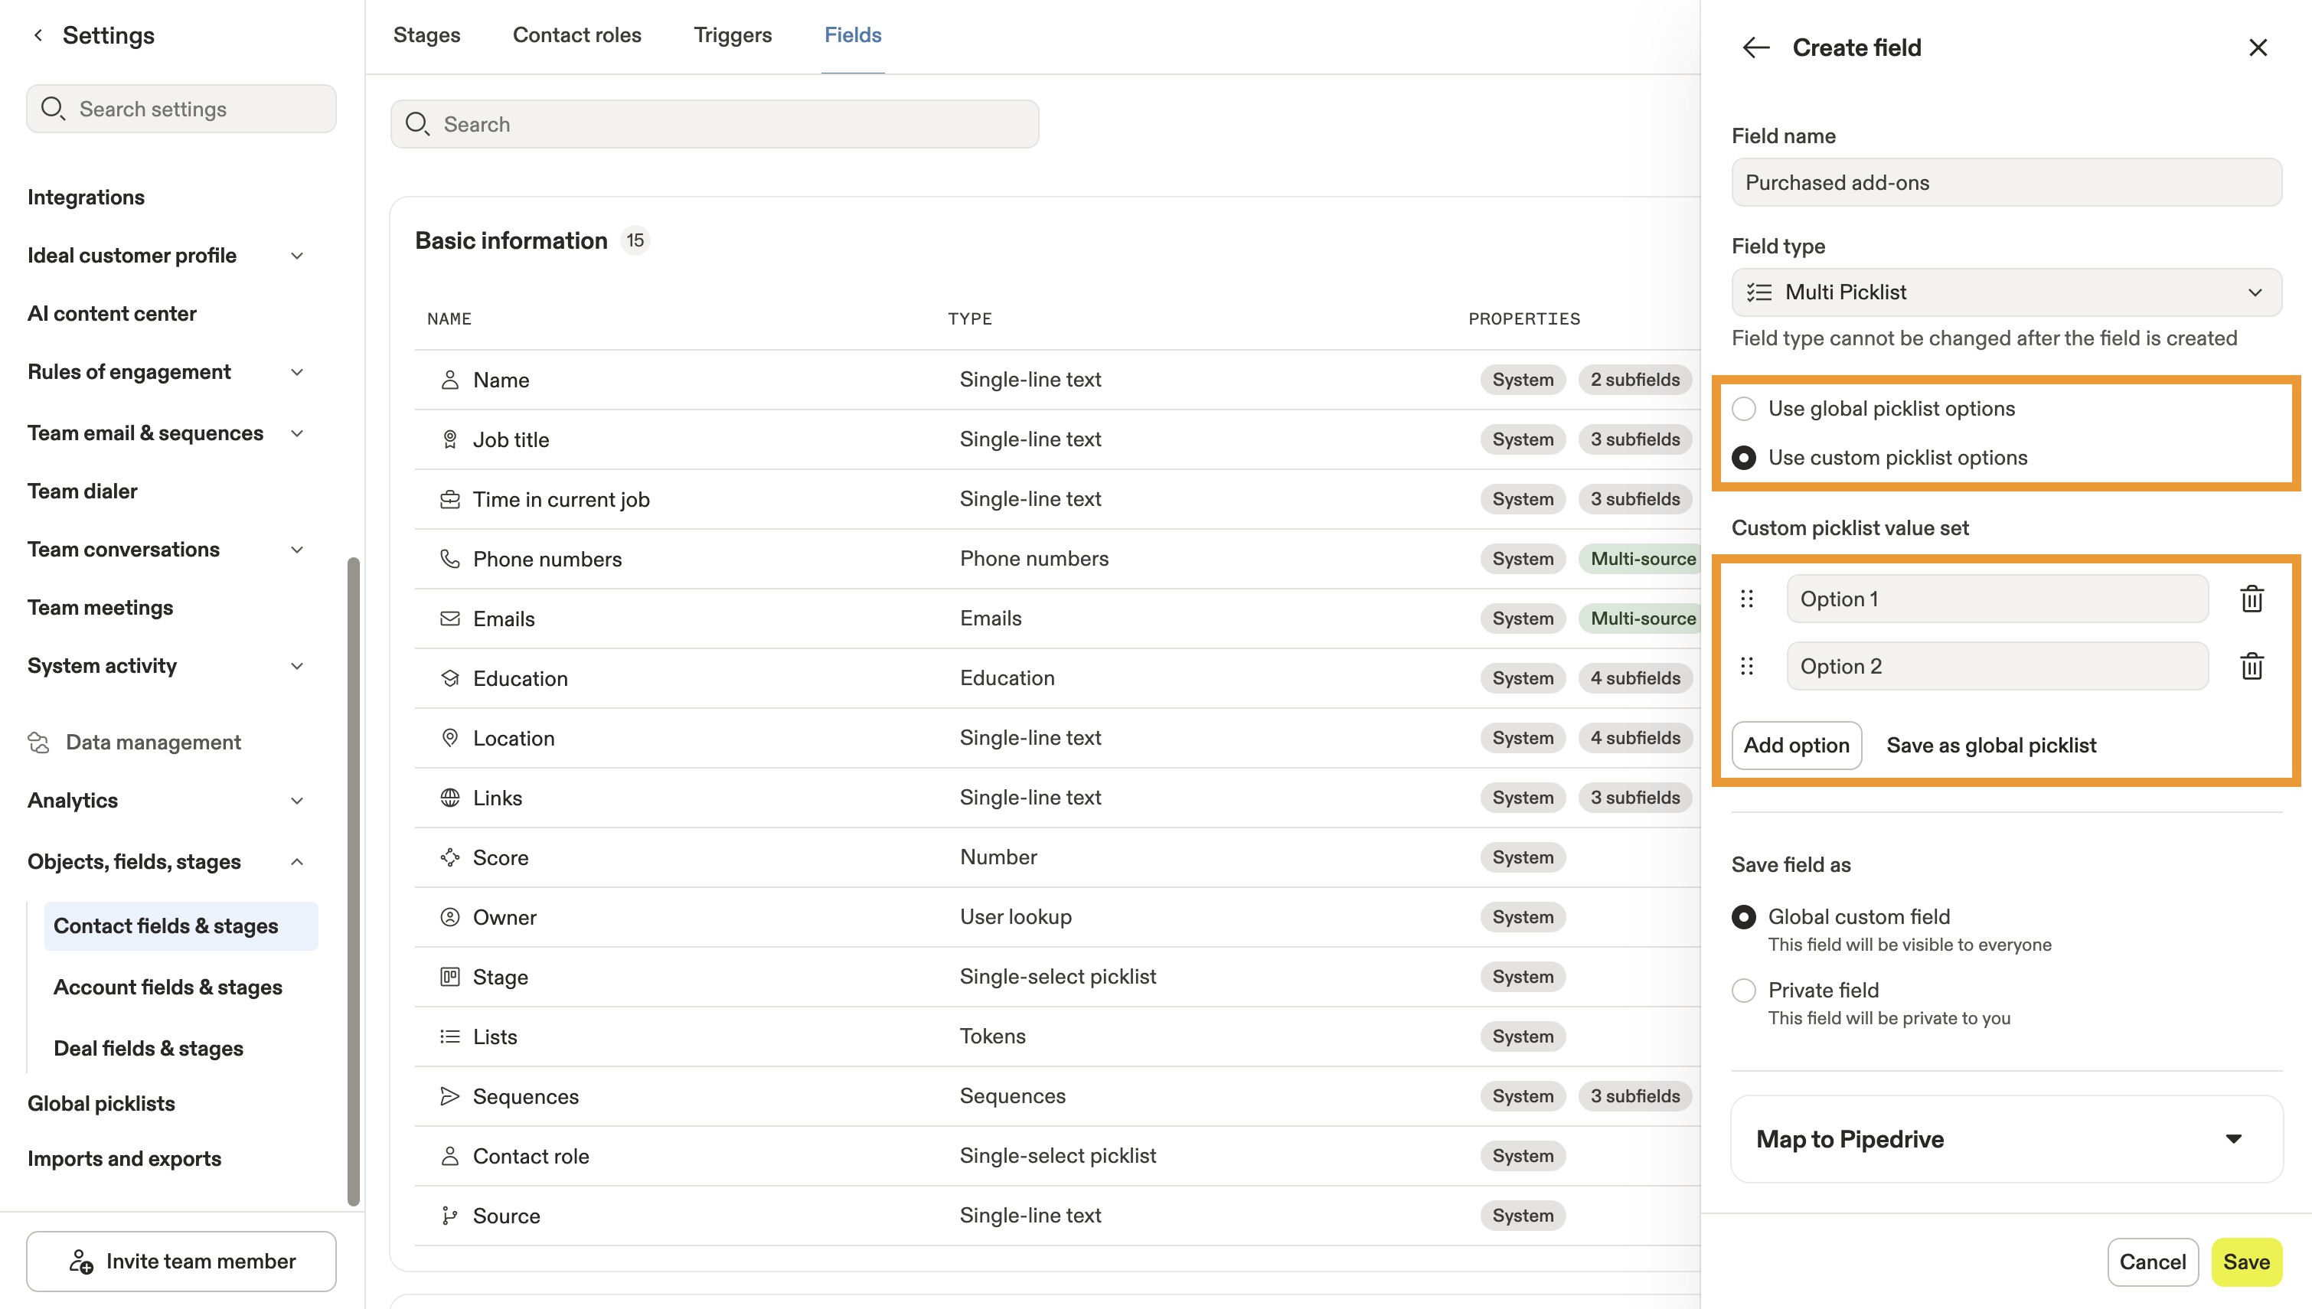Choose Global custom field radio button

[x=1744, y=917]
